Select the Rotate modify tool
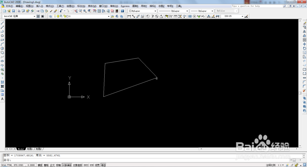Viewport: 307px width, 167px height. pos(305,49)
